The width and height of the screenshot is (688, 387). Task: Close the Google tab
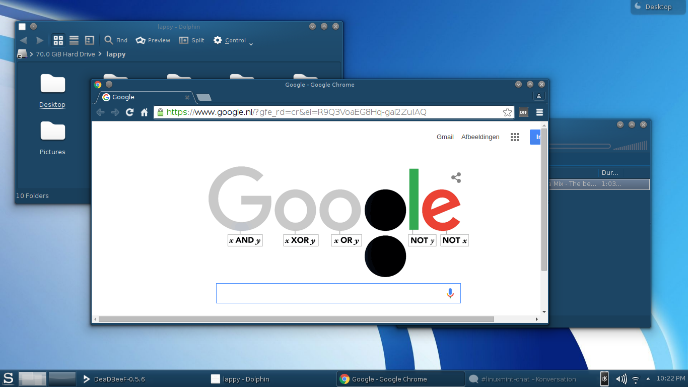[187, 98]
